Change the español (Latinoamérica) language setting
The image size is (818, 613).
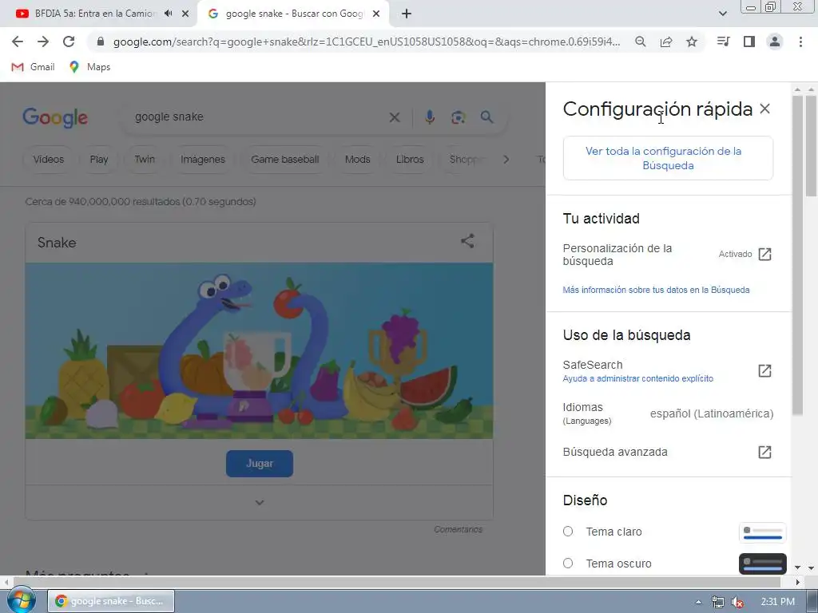point(712,413)
